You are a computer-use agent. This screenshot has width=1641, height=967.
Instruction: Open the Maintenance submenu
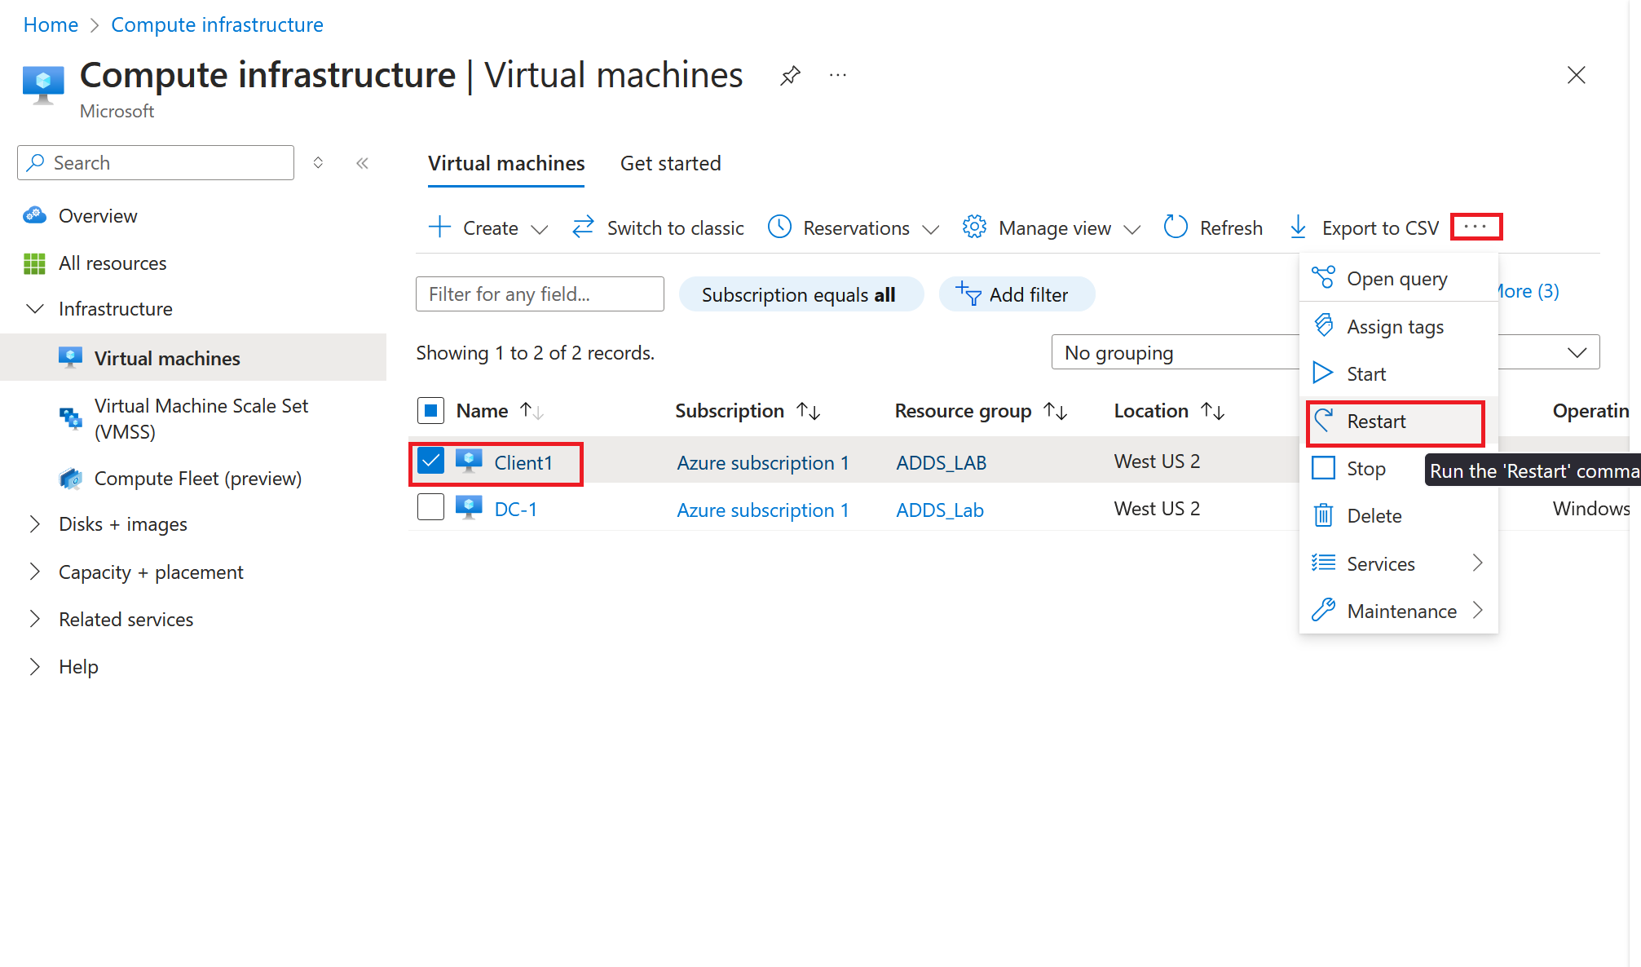point(1399,611)
